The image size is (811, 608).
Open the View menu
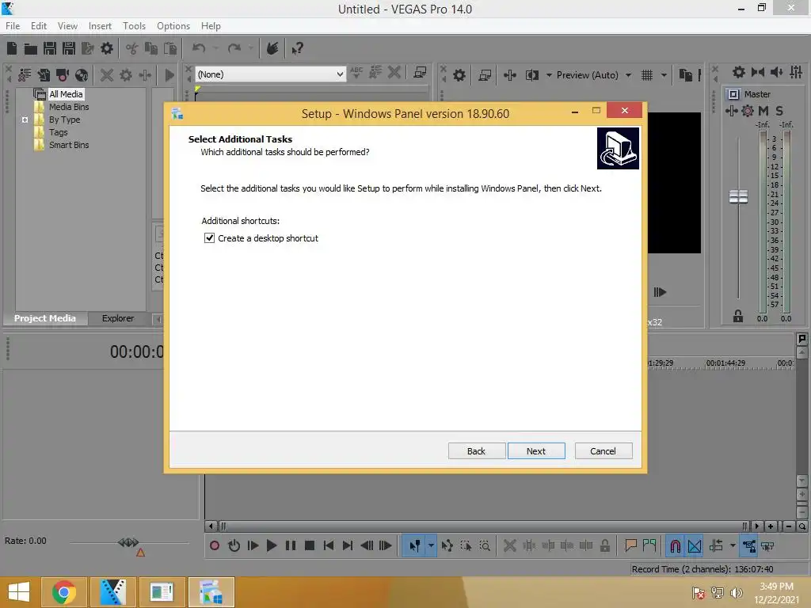(x=67, y=26)
